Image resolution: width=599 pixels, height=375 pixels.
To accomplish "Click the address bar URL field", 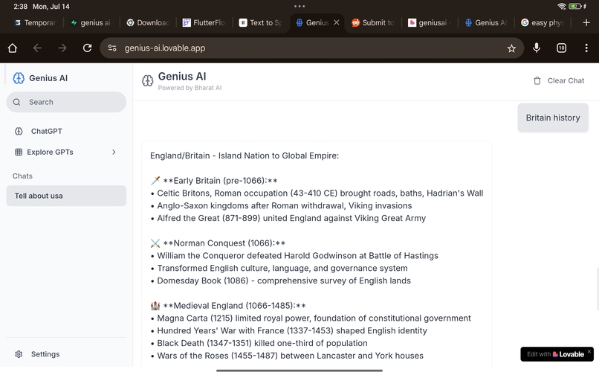I will (311, 48).
